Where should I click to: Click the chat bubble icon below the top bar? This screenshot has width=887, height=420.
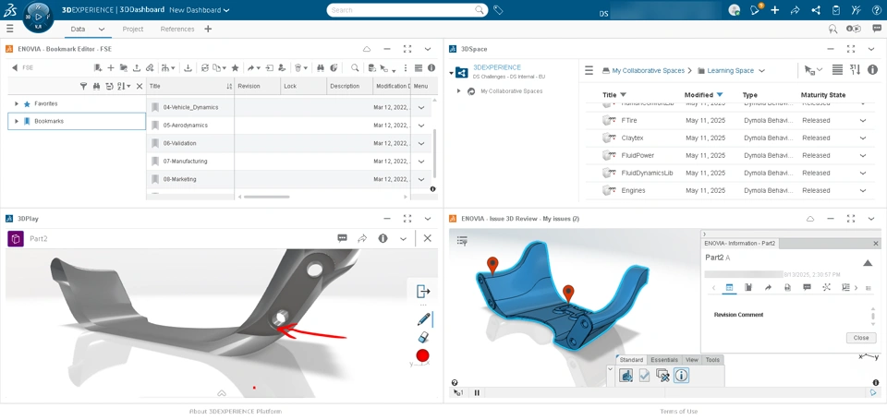(877, 29)
